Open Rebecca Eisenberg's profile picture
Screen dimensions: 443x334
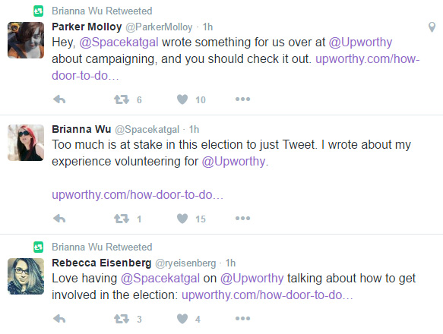point(26,276)
